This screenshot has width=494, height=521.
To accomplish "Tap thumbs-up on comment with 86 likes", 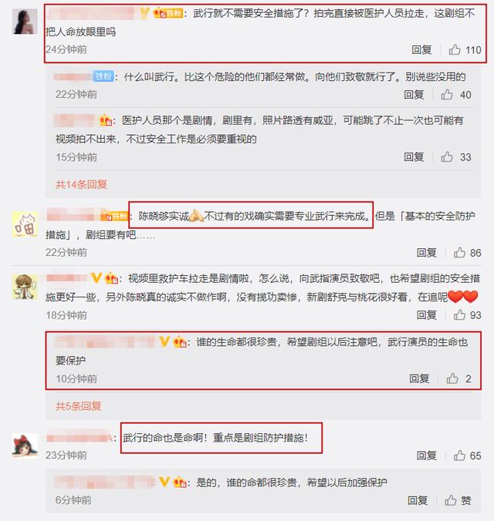I will coord(459,253).
